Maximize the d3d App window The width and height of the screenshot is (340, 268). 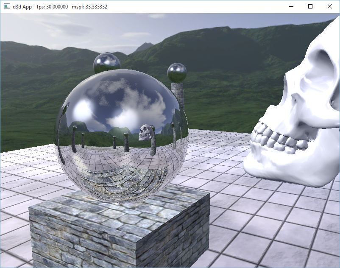pos(310,6)
